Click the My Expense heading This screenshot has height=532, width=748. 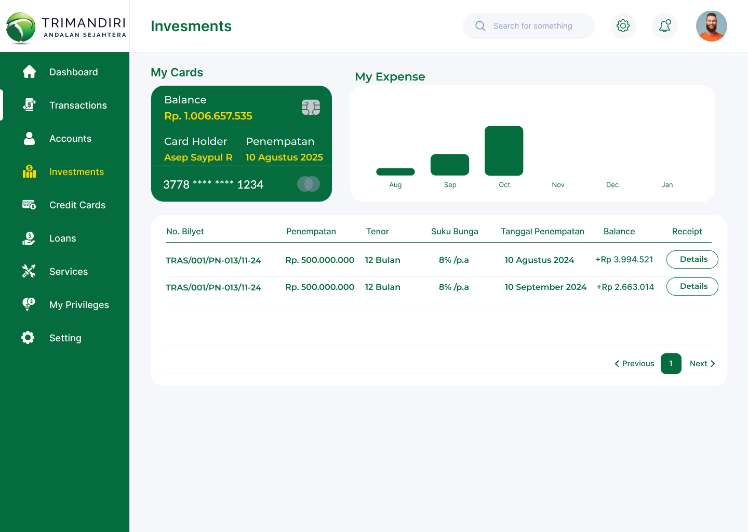[x=390, y=77]
